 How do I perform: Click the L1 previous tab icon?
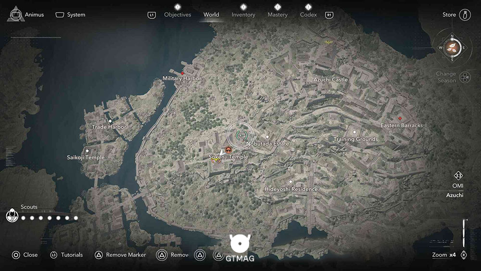pyautogui.click(x=152, y=15)
